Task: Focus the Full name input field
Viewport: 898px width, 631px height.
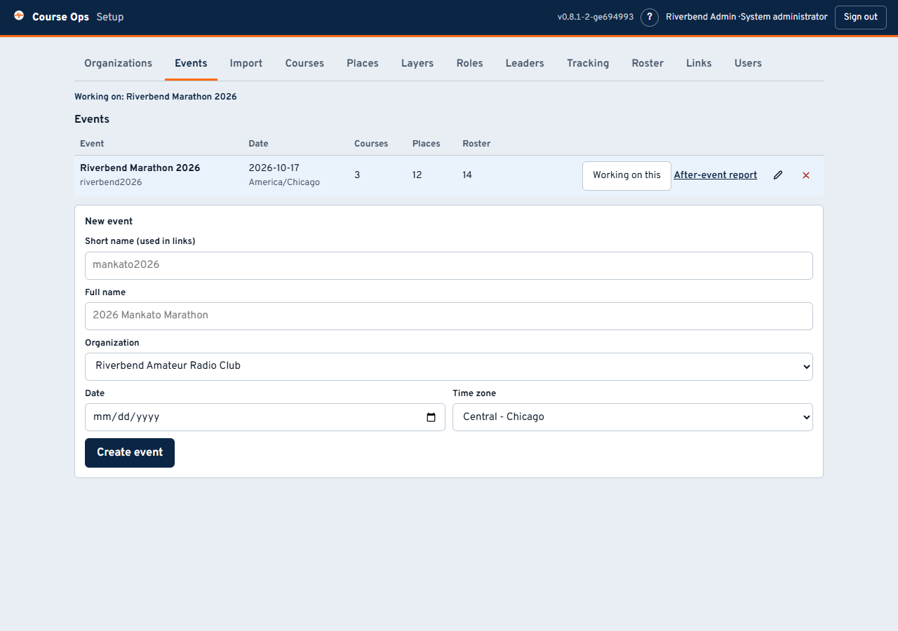Action: (449, 316)
